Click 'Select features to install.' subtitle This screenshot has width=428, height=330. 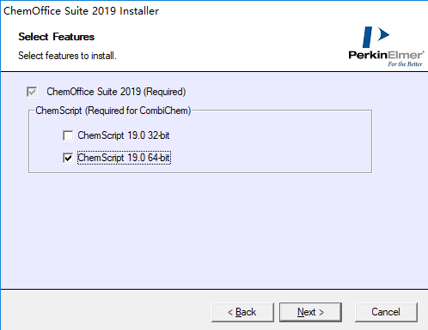67,56
